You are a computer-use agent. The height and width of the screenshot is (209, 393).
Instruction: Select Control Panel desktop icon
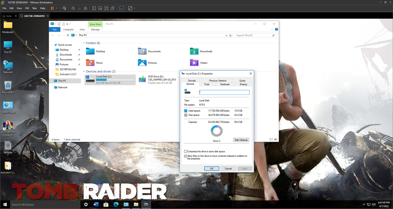coord(8,107)
